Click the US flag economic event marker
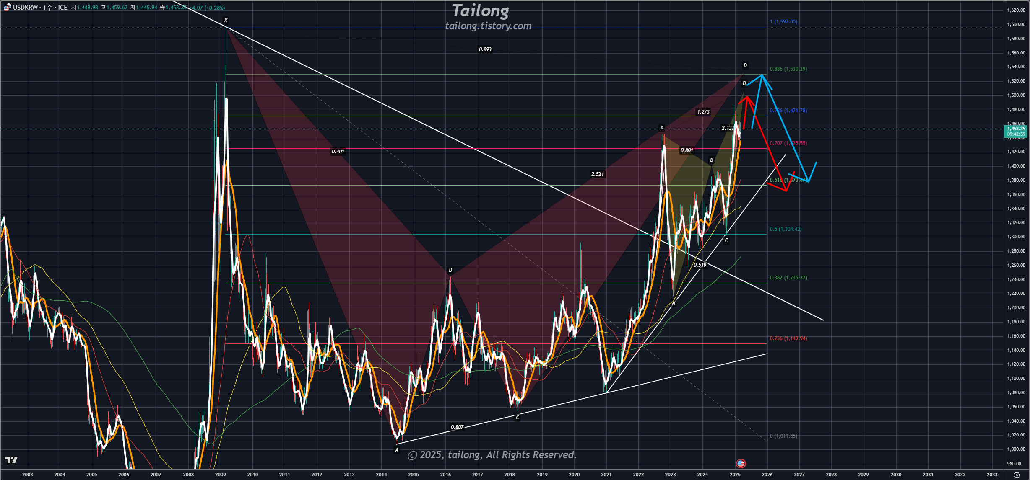This screenshot has height=480, width=1030. 741,463
